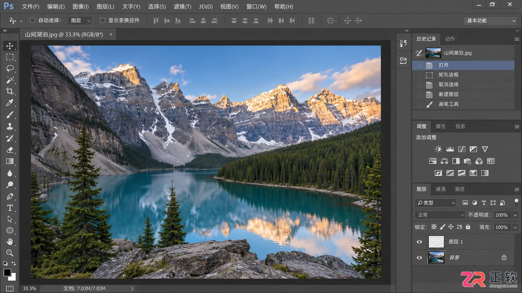
Task: Toggle history source box beside 新建图层
Action: click(x=418, y=94)
